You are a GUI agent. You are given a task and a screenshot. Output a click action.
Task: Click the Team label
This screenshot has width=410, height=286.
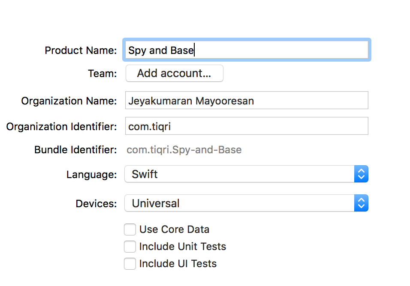[x=102, y=74]
